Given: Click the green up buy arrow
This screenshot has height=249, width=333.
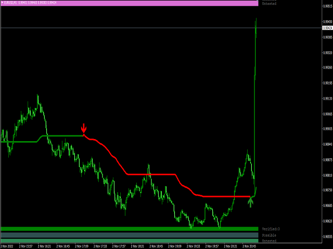Looking at the screenshot, I should tap(250, 202).
